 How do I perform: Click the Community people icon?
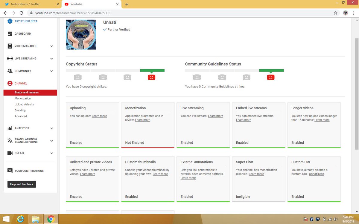(x=10, y=71)
